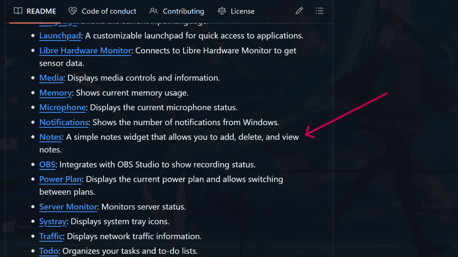458x257 pixels.
Task: Switch to the Code of conduct tab
Action: (109, 11)
